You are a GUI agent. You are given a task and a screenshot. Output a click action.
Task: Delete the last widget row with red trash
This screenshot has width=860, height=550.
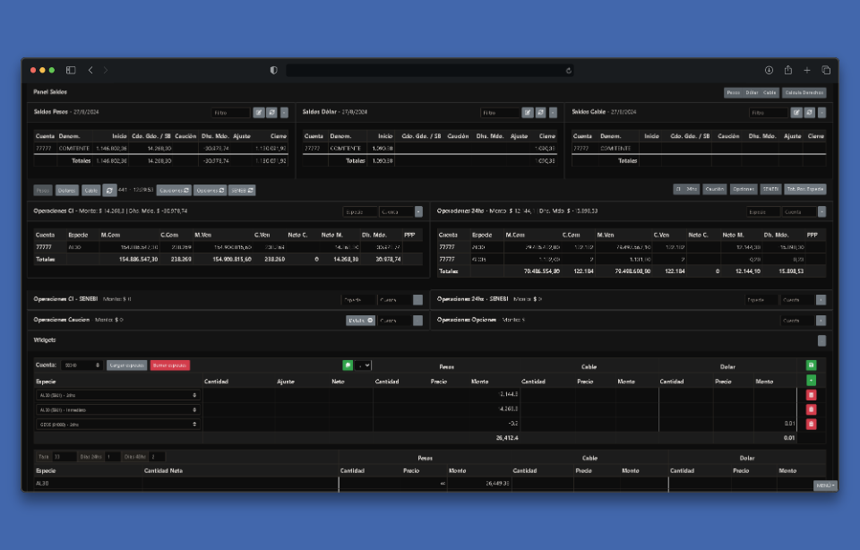pos(812,425)
